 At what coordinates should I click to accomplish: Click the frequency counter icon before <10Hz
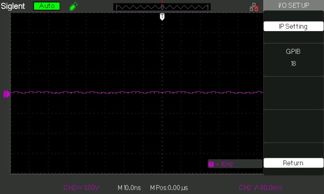coord(211,164)
